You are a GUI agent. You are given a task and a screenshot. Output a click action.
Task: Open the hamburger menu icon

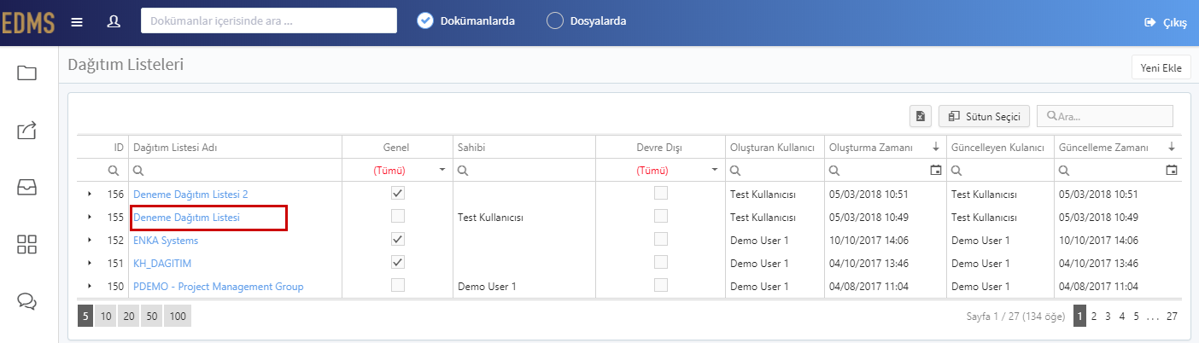(x=77, y=21)
